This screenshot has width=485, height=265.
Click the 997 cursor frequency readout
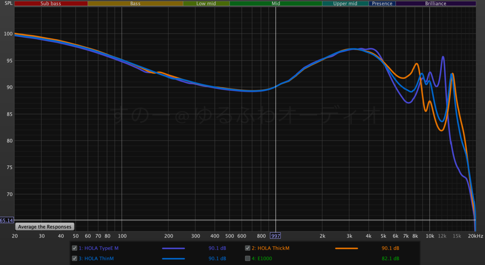(276, 236)
